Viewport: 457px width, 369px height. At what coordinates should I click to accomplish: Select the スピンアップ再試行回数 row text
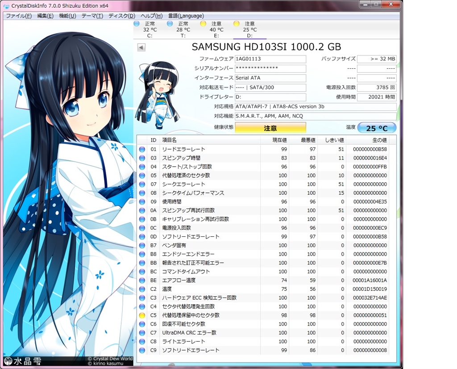point(189,210)
